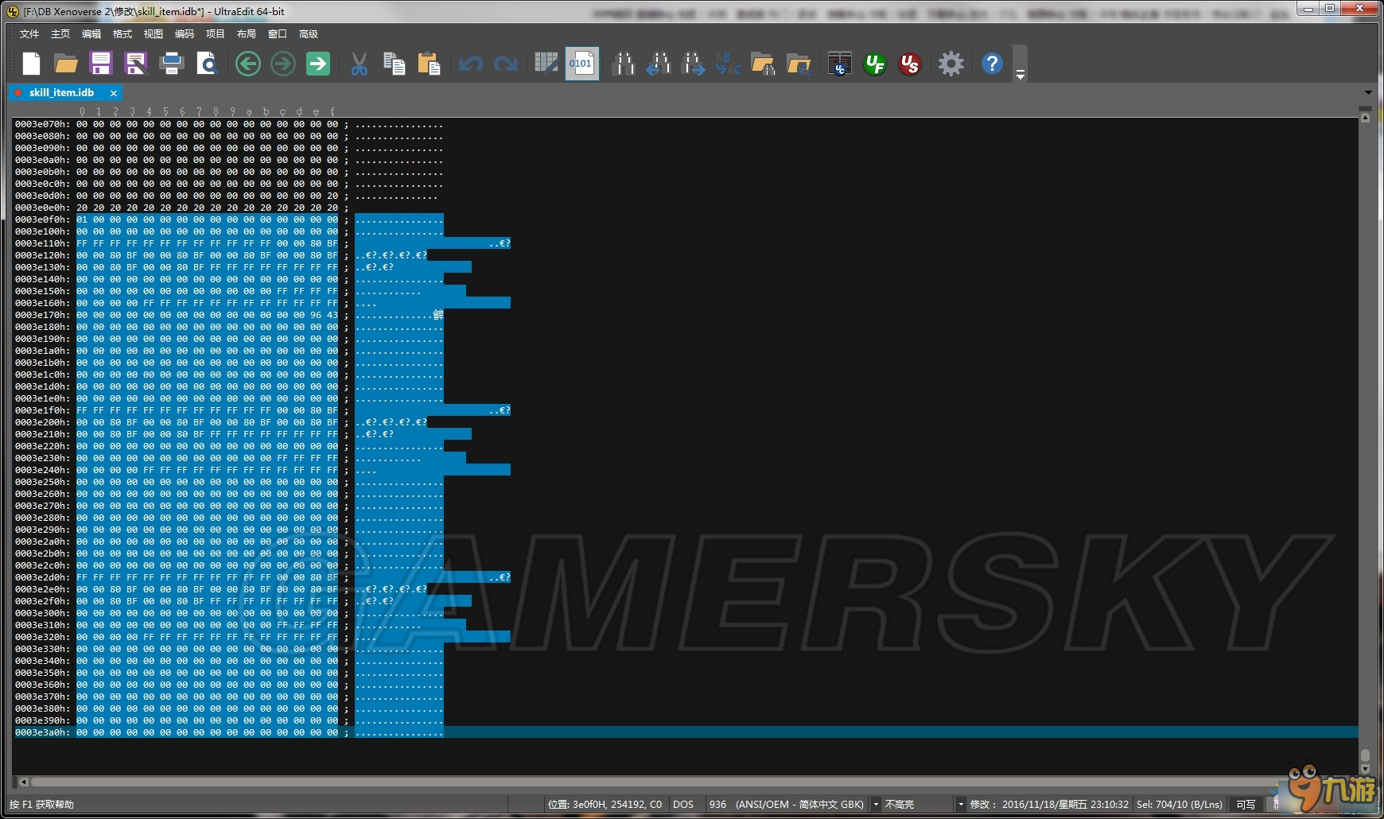The height and width of the screenshot is (819, 1384).
Task: Click the green solid arrow icon
Action: click(318, 64)
